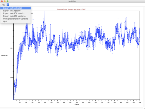The width and height of the screenshot is (145, 109).
Task: Click the plot title 'Rmsd vs Frame'
Action: [71, 9]
